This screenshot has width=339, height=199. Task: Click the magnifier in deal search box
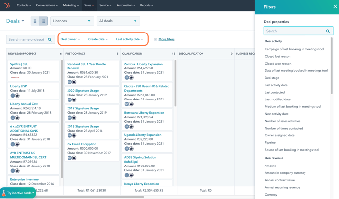[50, 40]
